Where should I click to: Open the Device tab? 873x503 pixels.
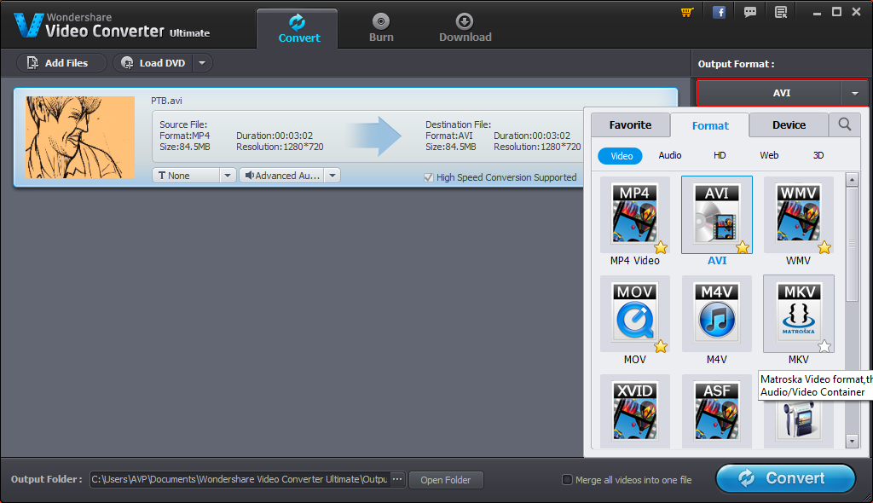tap(789, 124)
